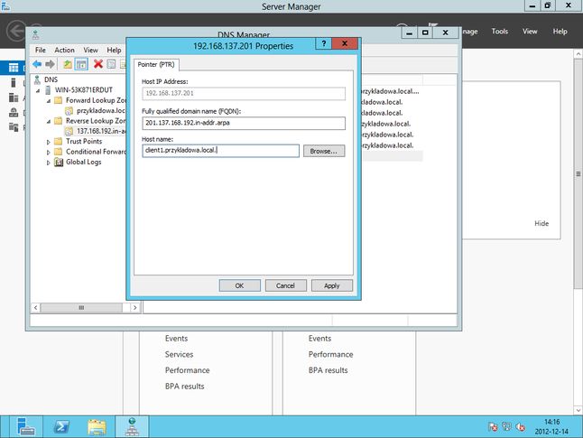This screenshot has width=583, height=438.
Task: Open the View menu in DNS Manager
Action: (x=90, y=50)
